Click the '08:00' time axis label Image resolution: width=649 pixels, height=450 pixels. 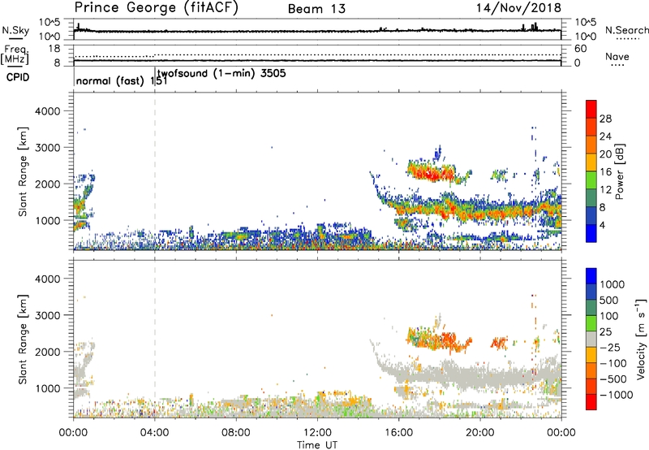coord(236,433)
